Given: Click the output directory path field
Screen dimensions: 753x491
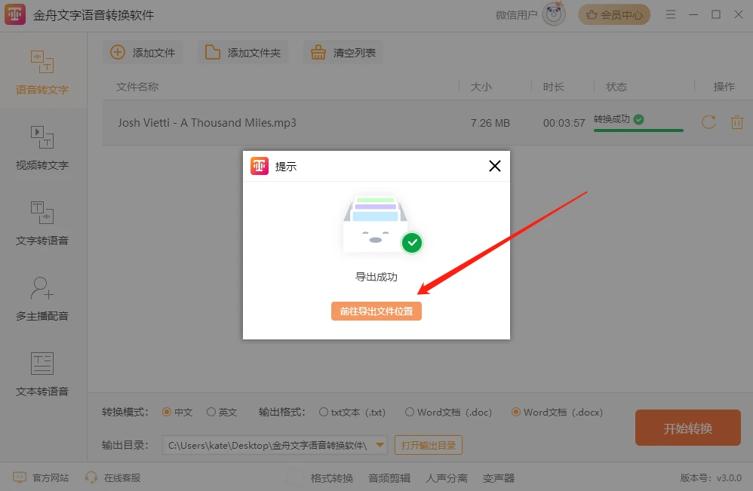Looking at the screenshot, I should point(268,445).
